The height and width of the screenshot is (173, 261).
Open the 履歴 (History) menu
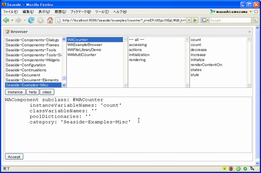coord(61,12)
